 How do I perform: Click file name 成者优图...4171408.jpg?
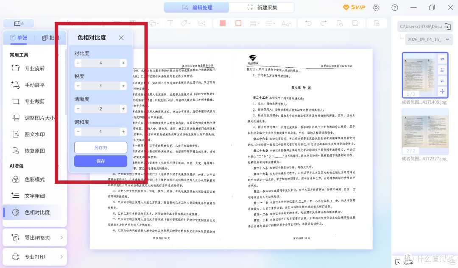point(424,102)
